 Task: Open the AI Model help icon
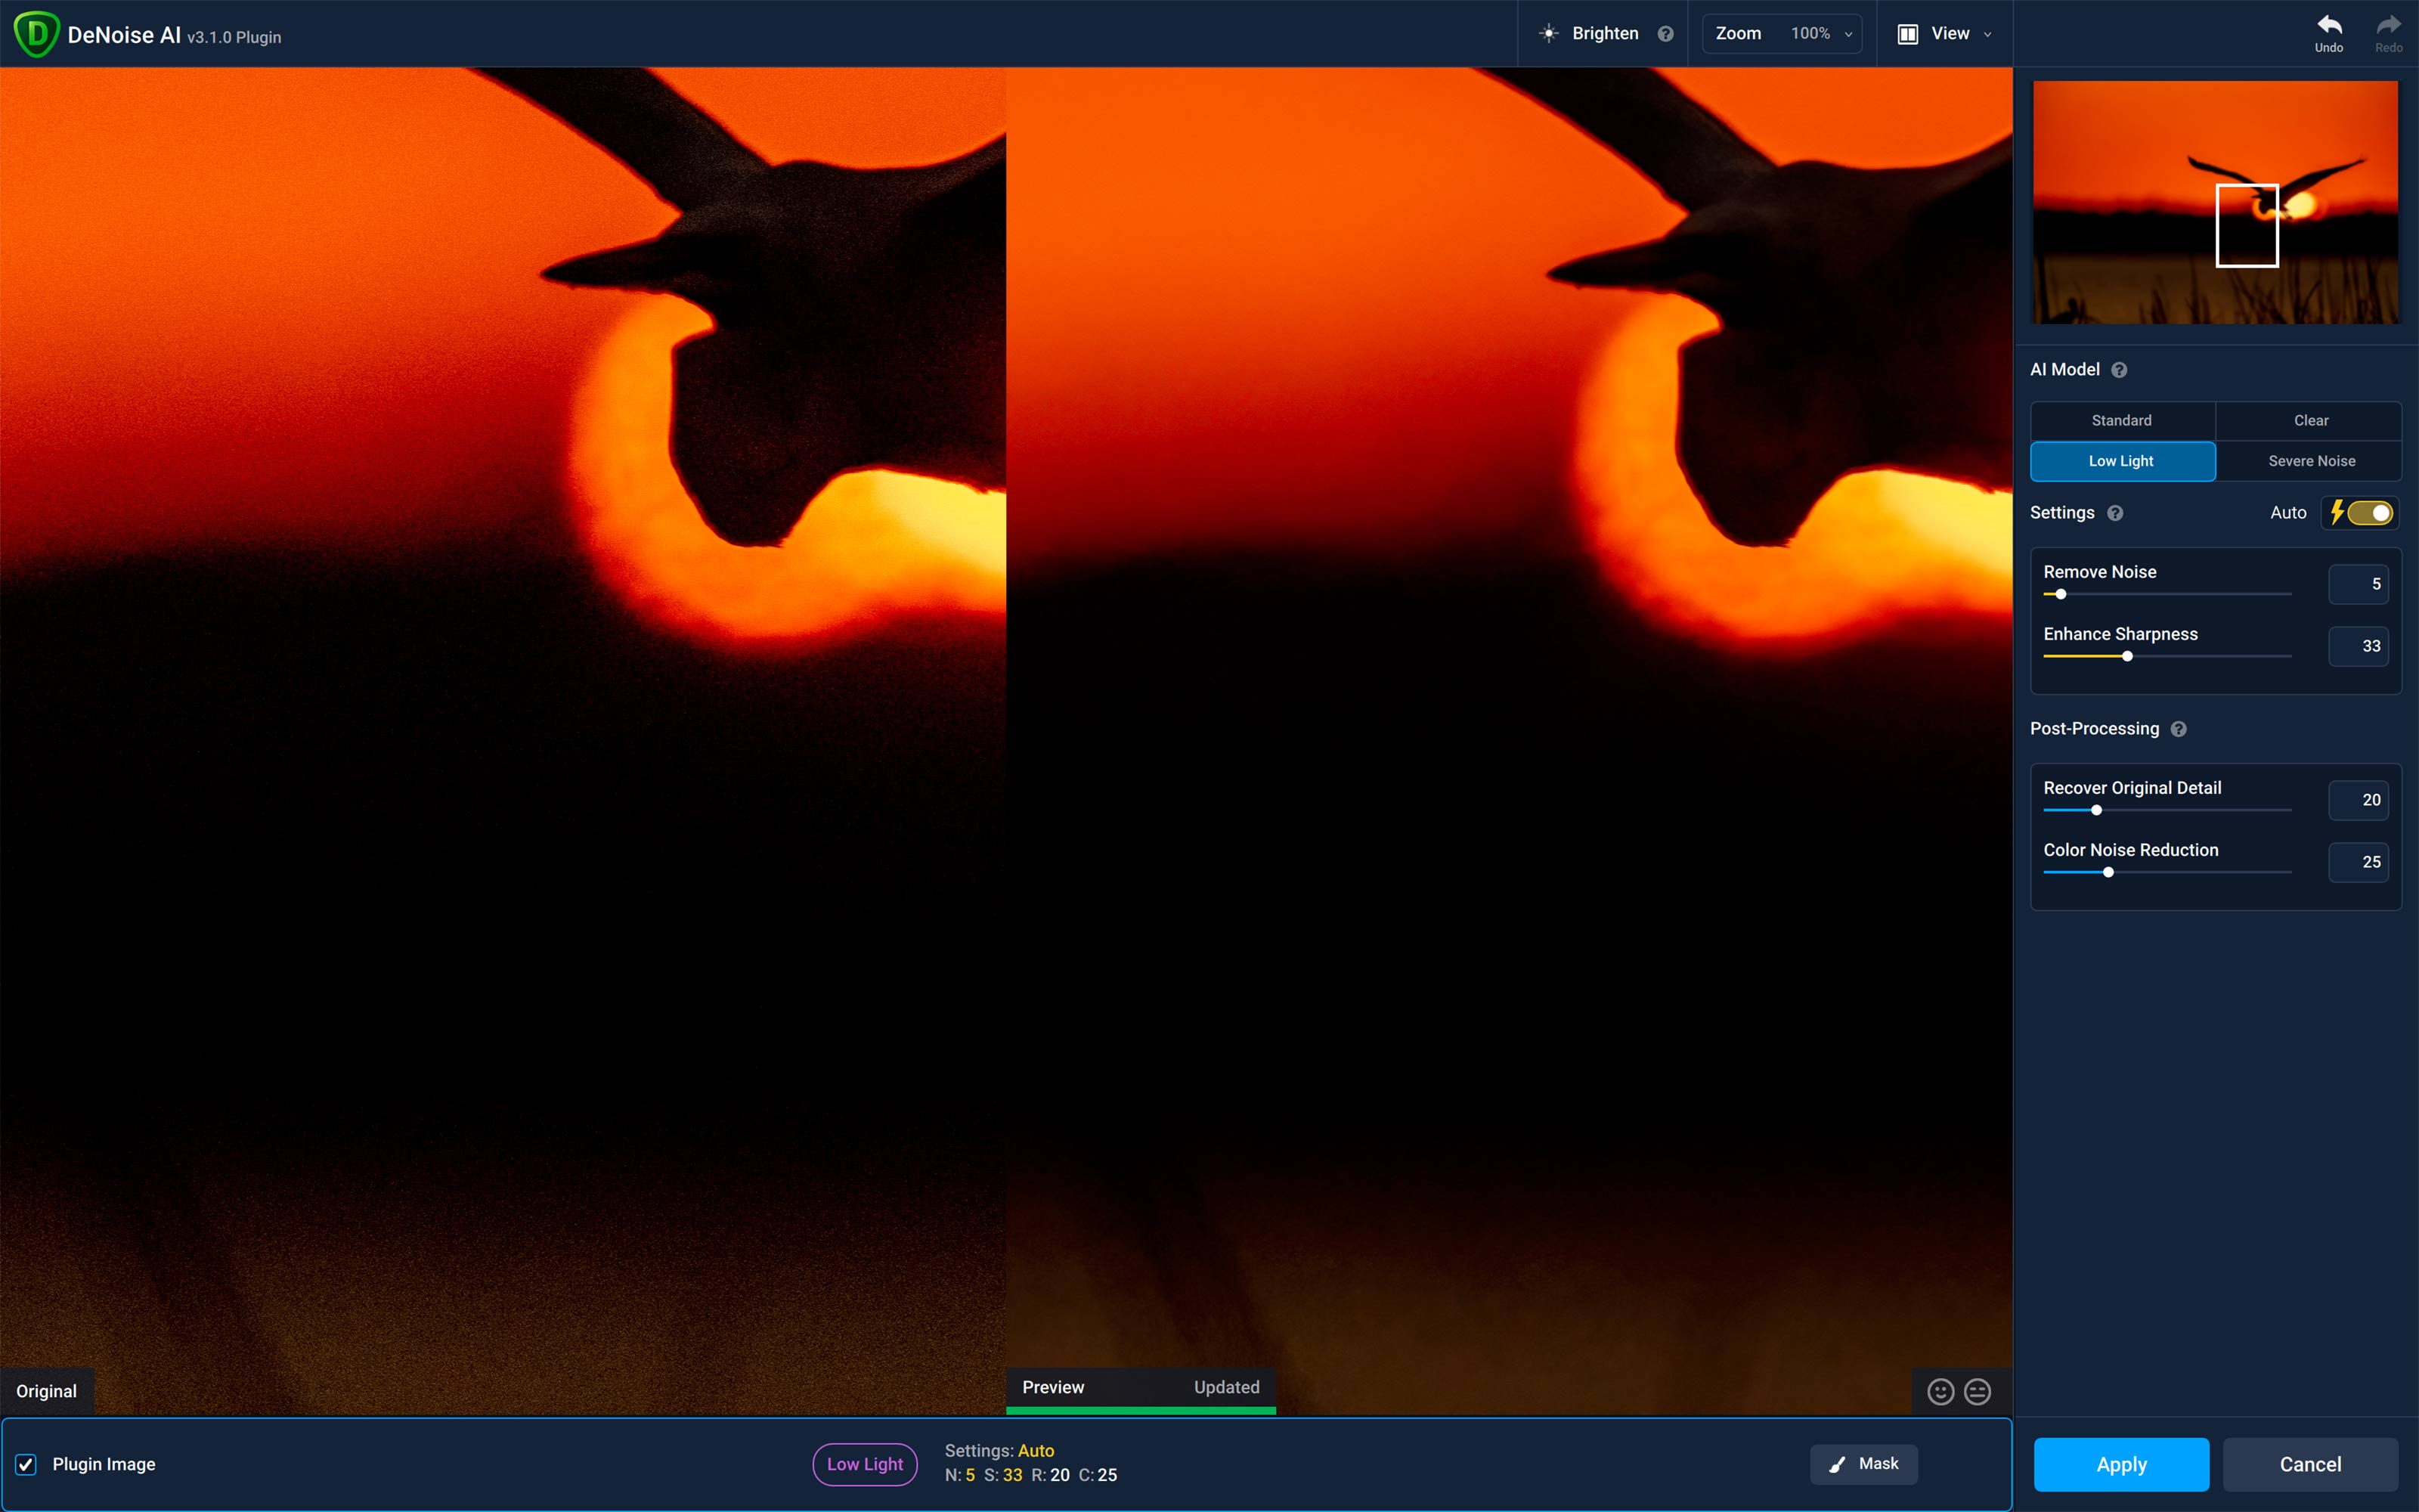click(x=2119, y=370)
